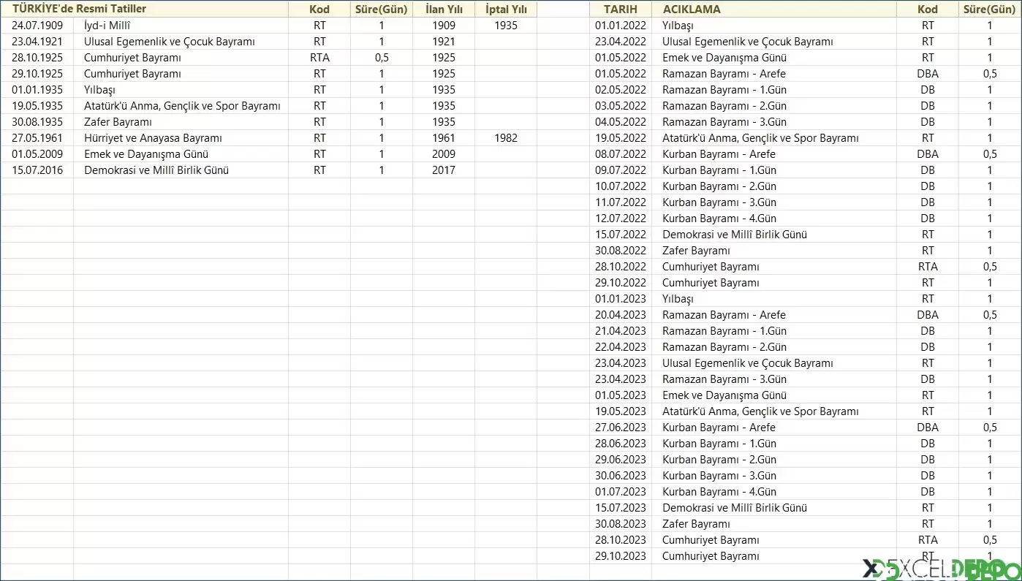Click the date cell 28.06.2023
This screenshot has width=1022, height=581.
coord(621,444)
